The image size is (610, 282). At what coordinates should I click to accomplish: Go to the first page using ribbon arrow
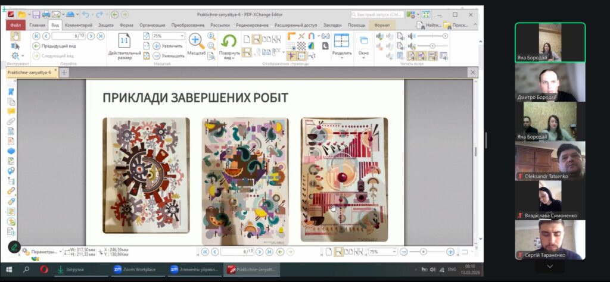(36, 36)
